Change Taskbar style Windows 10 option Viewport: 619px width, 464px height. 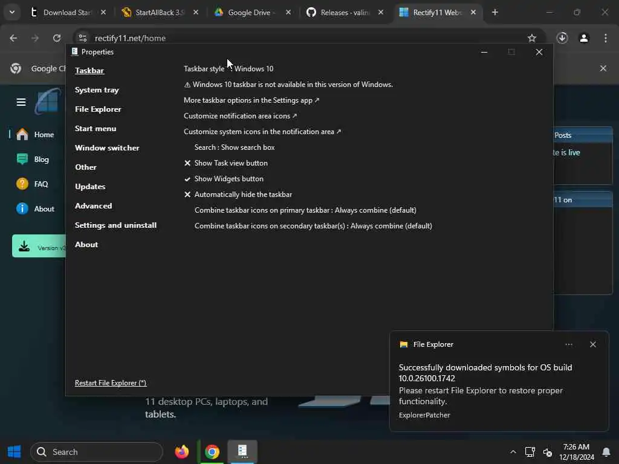tap(228, 69)
